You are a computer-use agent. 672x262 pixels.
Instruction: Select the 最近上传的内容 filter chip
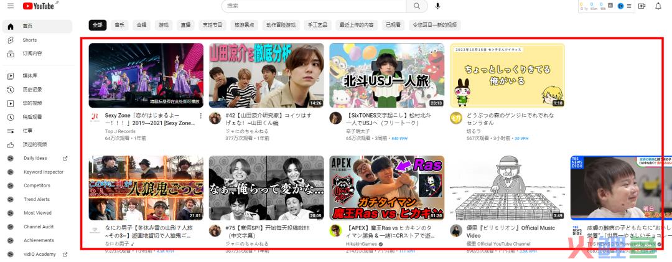[x=357, y=25]
